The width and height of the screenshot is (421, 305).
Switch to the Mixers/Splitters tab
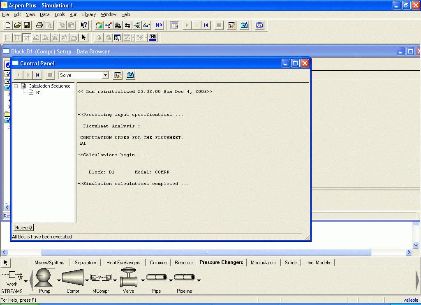49,263
